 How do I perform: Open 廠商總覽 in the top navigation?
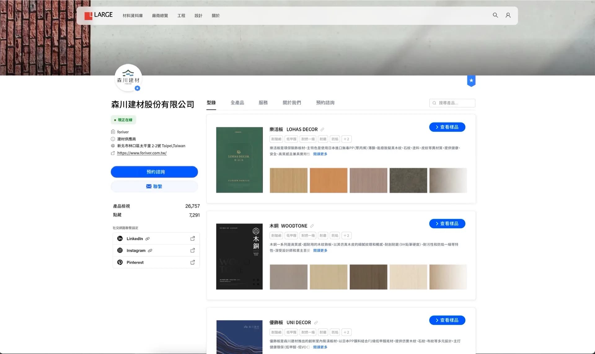click(x=160, y=15)
